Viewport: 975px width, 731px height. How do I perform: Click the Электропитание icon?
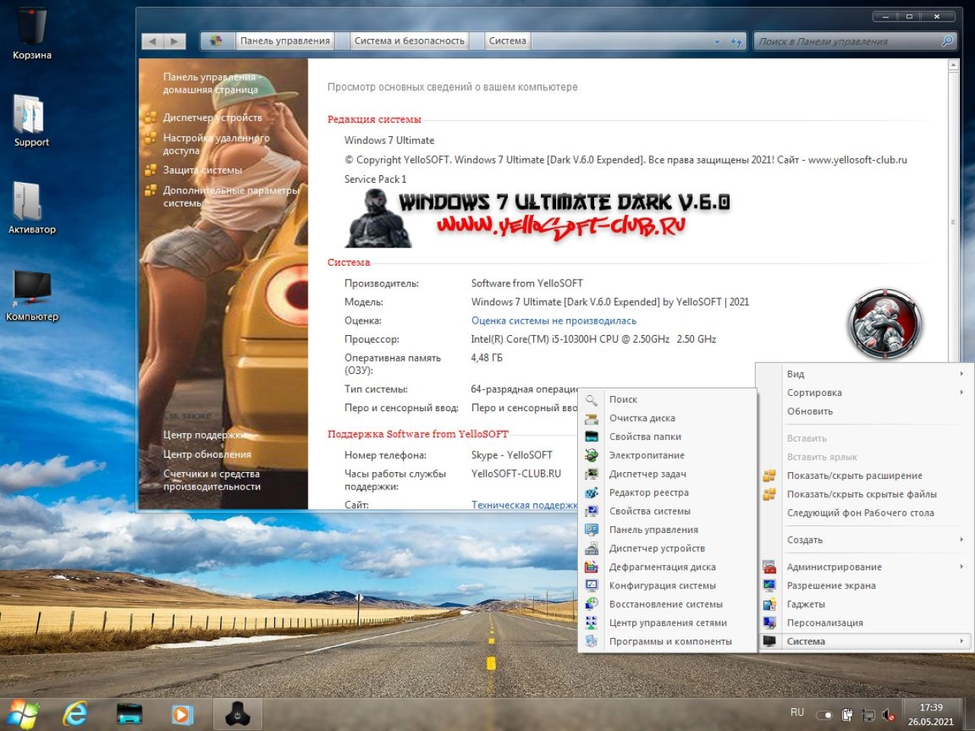pos(592,455)
